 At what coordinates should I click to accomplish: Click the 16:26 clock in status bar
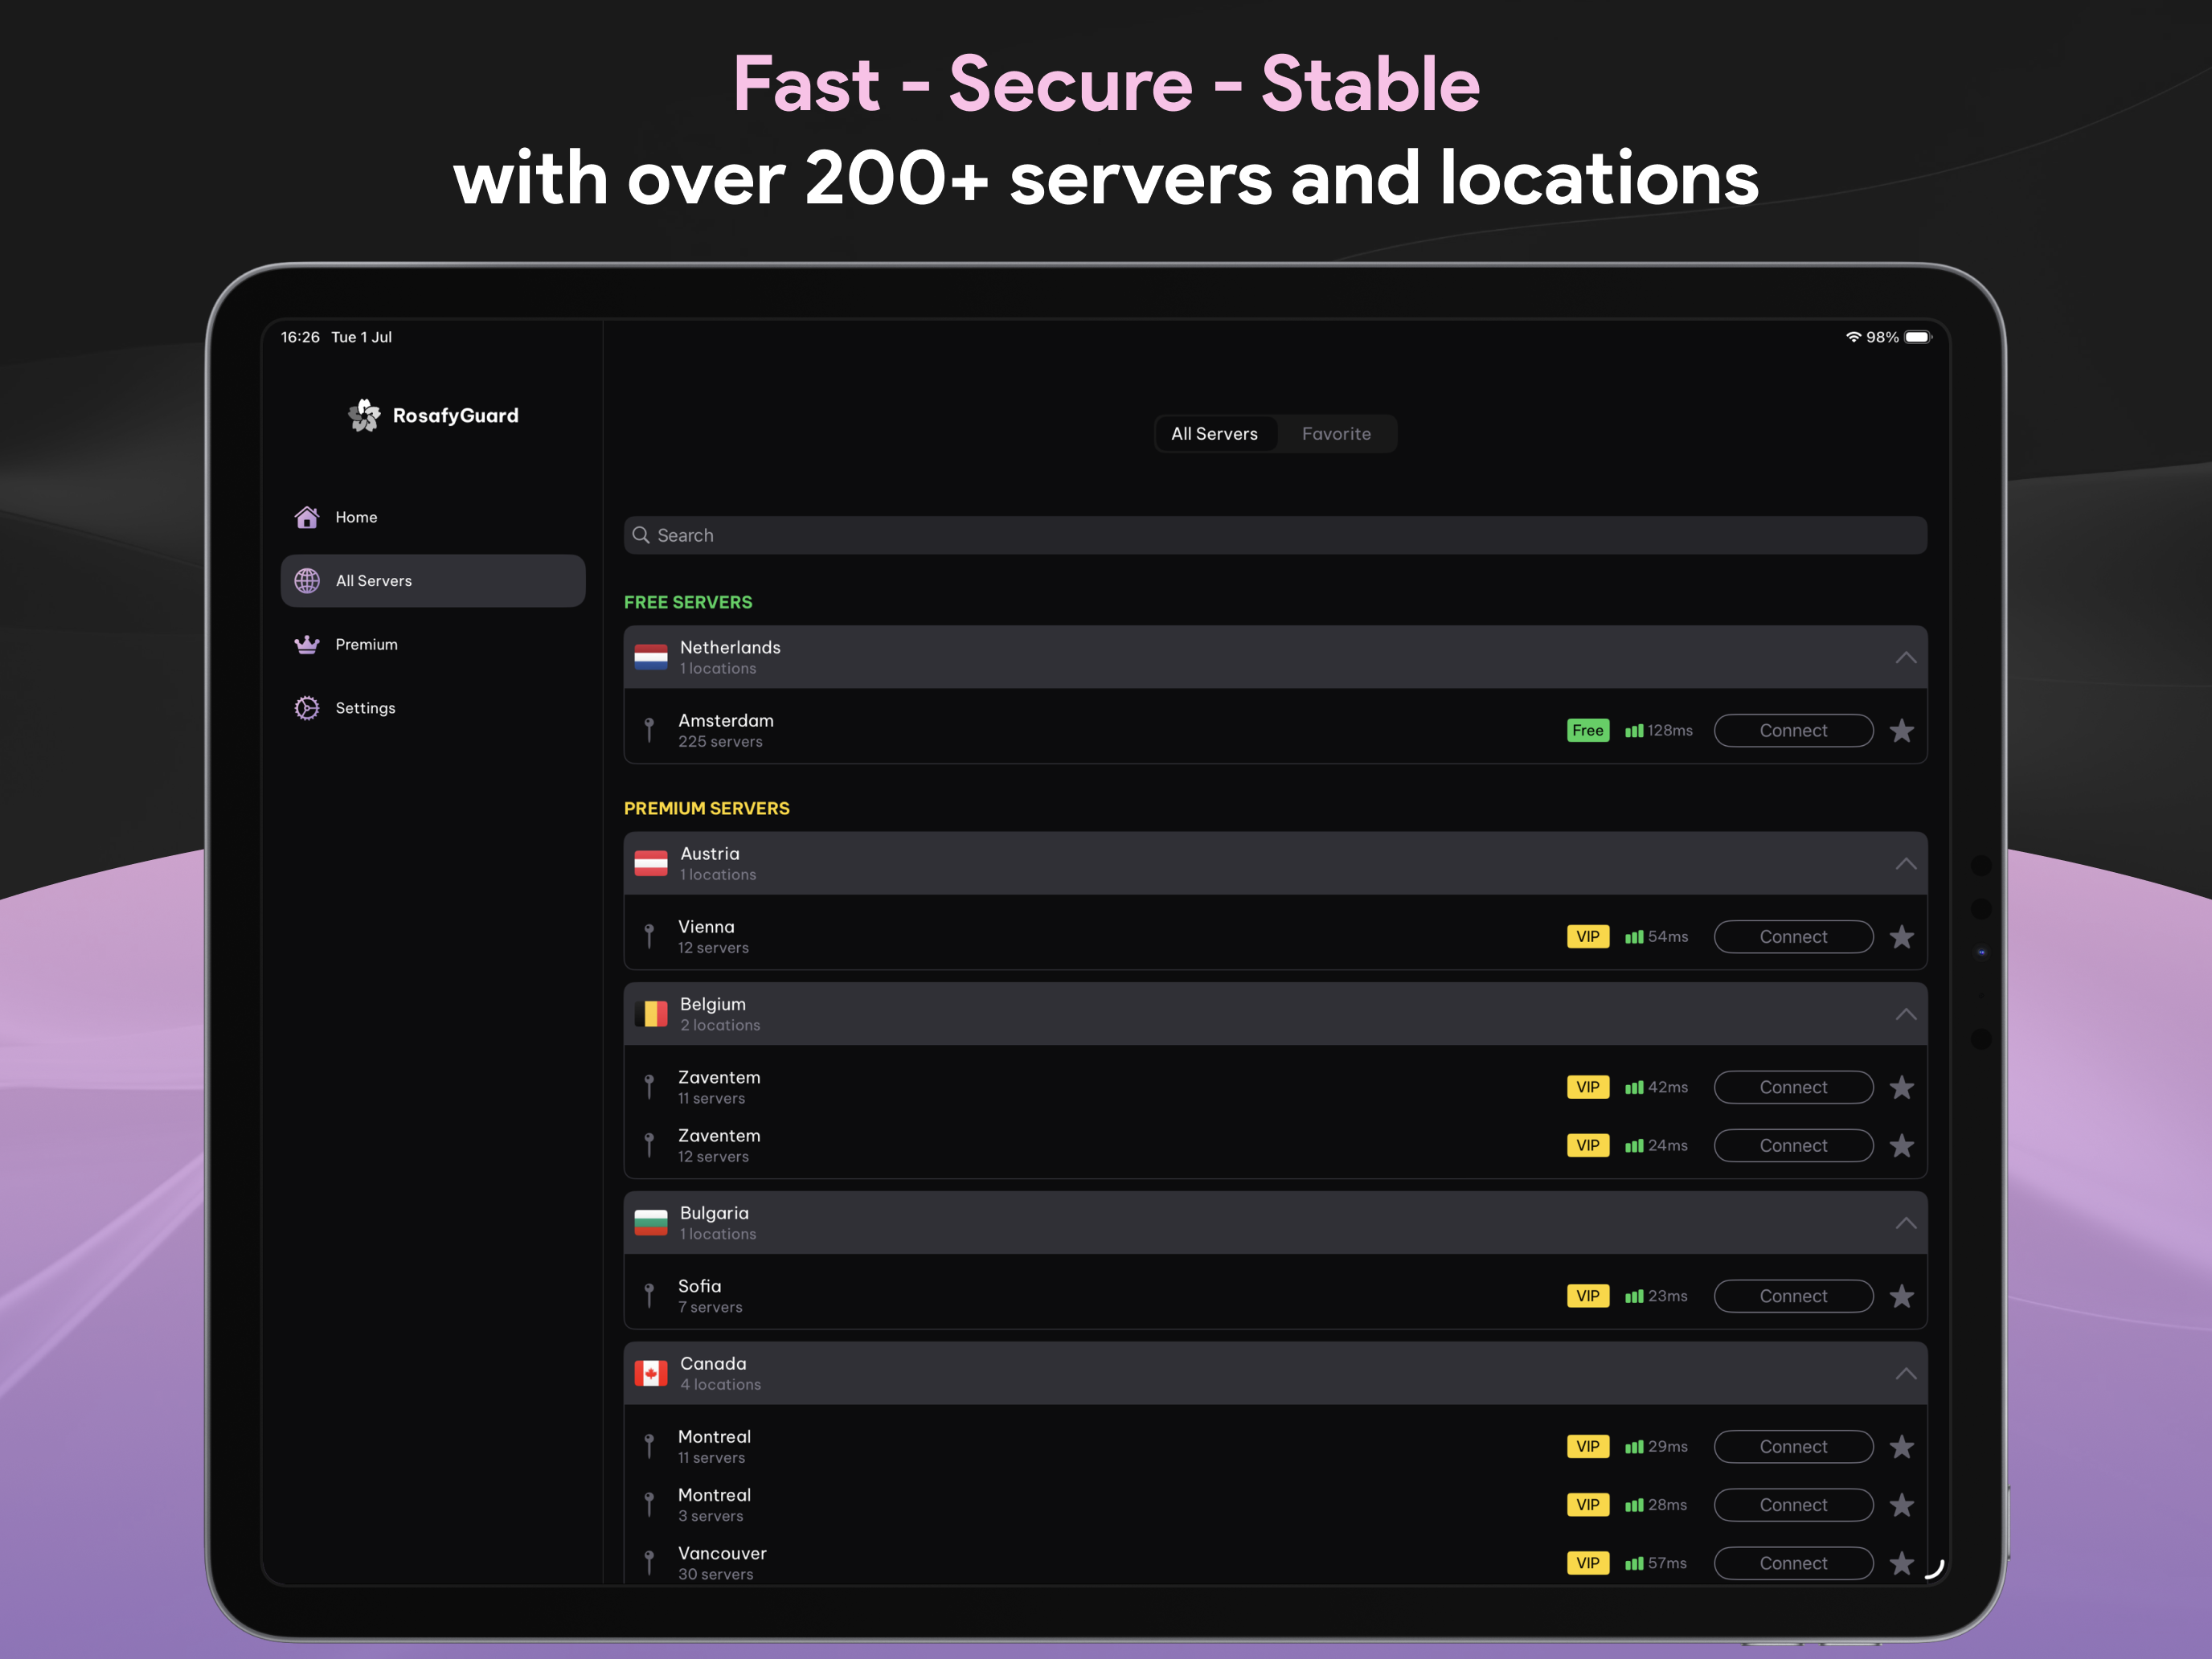(300, 337)
